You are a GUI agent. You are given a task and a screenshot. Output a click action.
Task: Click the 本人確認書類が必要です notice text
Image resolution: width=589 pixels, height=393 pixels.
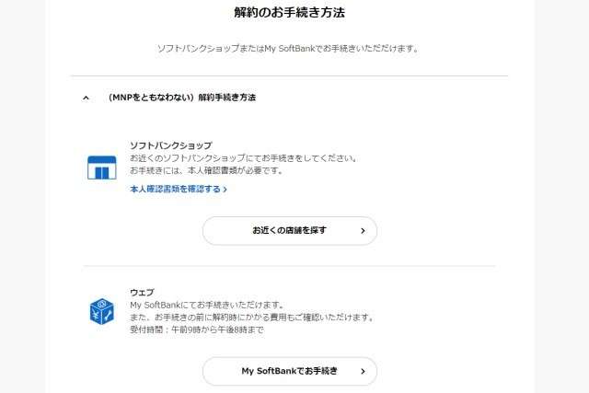[206, 171]
